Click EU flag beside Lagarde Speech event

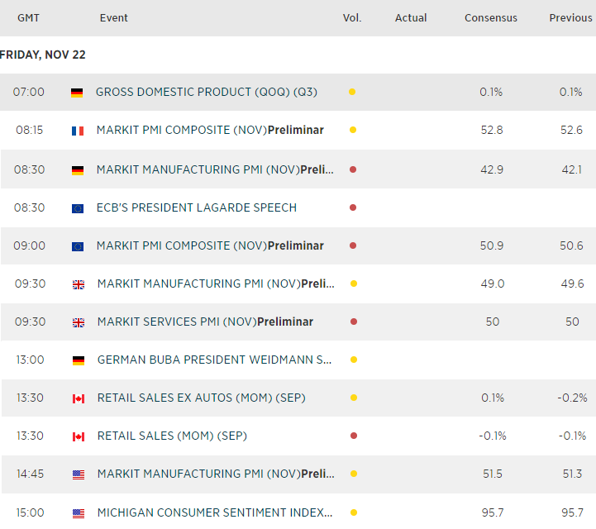tap(78, 208)
